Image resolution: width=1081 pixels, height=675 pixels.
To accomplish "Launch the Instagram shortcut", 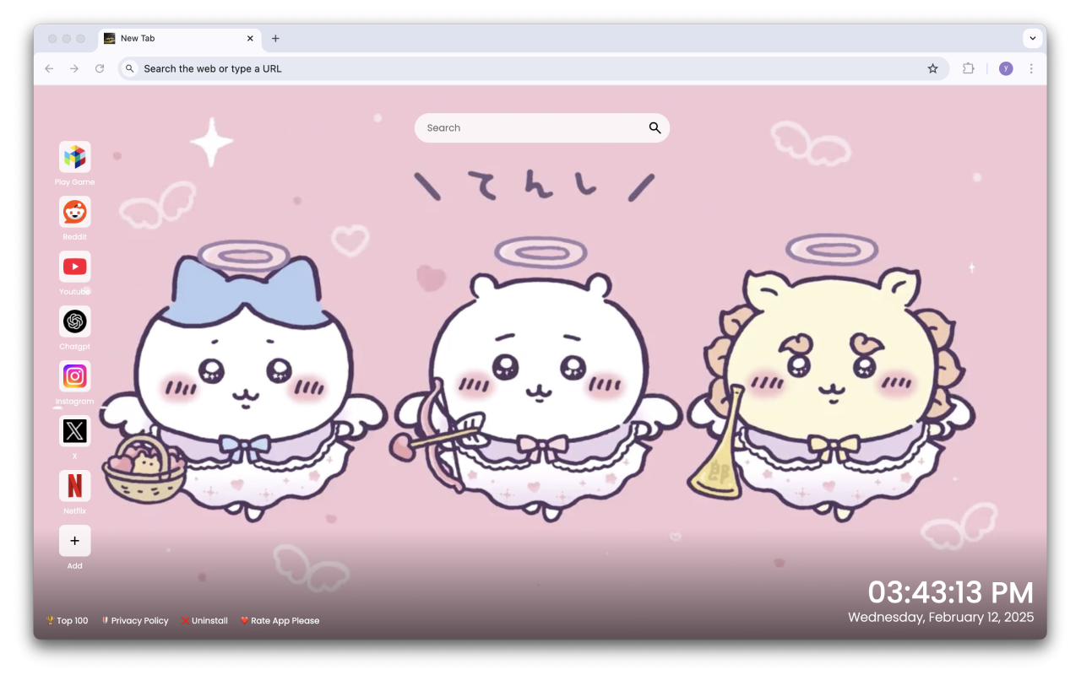I will (x=74, y=375).
